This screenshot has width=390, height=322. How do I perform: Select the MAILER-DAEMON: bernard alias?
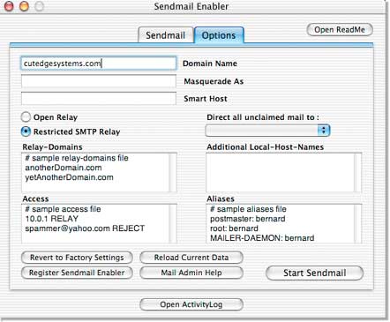click(x=262, y=238)
